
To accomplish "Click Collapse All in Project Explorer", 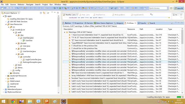I will click(x=41, y=13).
